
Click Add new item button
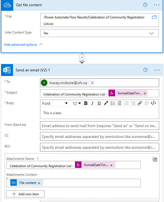(25, 194)
